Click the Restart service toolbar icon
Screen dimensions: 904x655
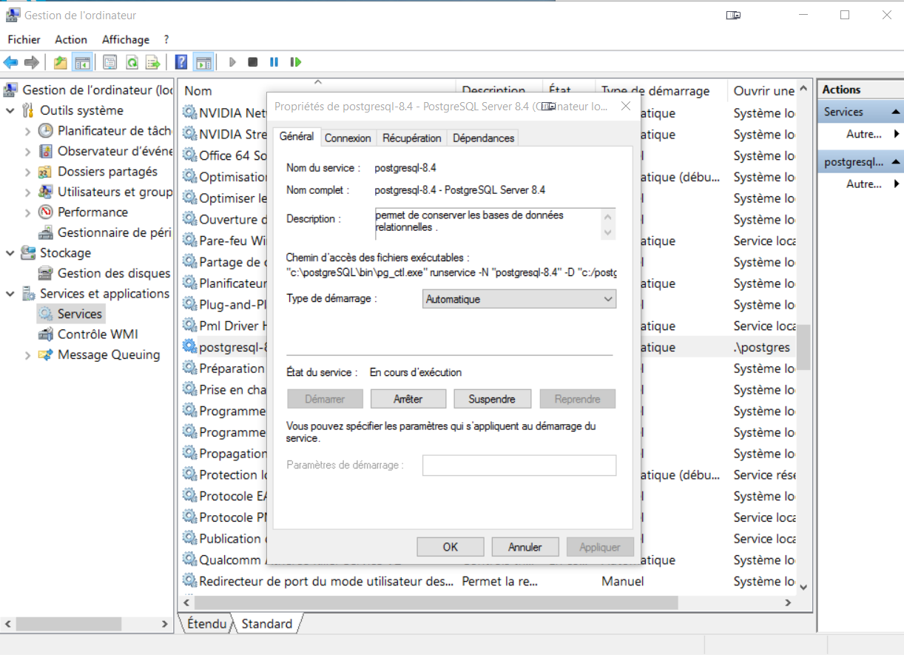tap(296, 62)
